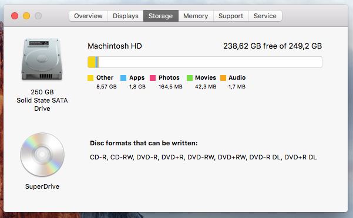The width and height of the screenshot is (353, 218).
Task: Open the Support tab
Action: [231, 16]
